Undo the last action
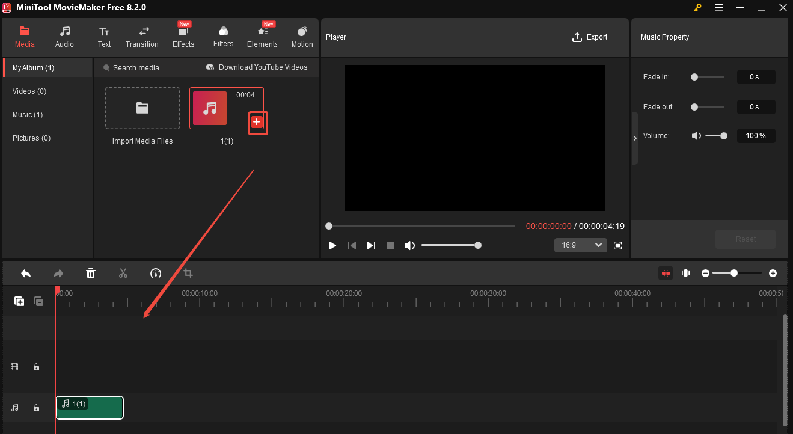793x434 pixels. 26,274
